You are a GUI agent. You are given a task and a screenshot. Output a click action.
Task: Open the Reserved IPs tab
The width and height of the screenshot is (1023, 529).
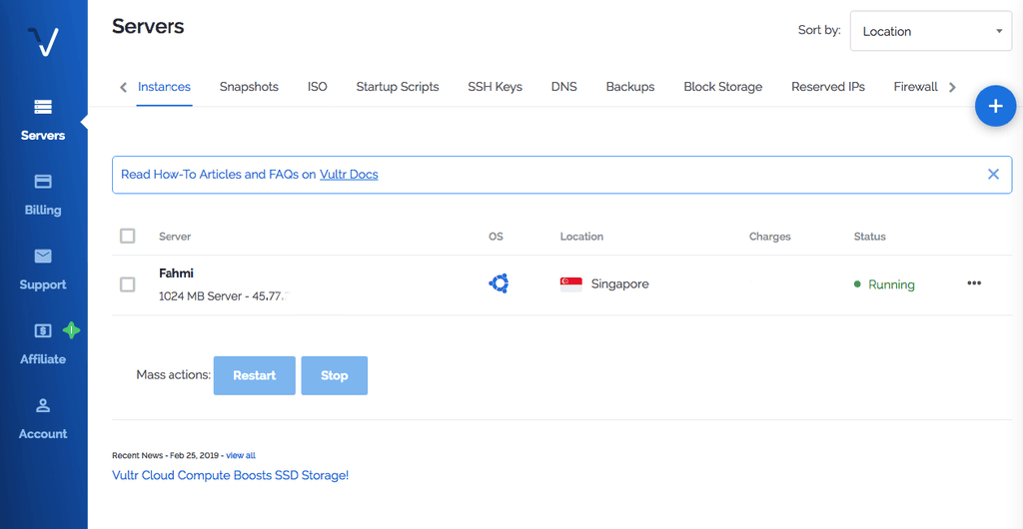coord(828,87)
